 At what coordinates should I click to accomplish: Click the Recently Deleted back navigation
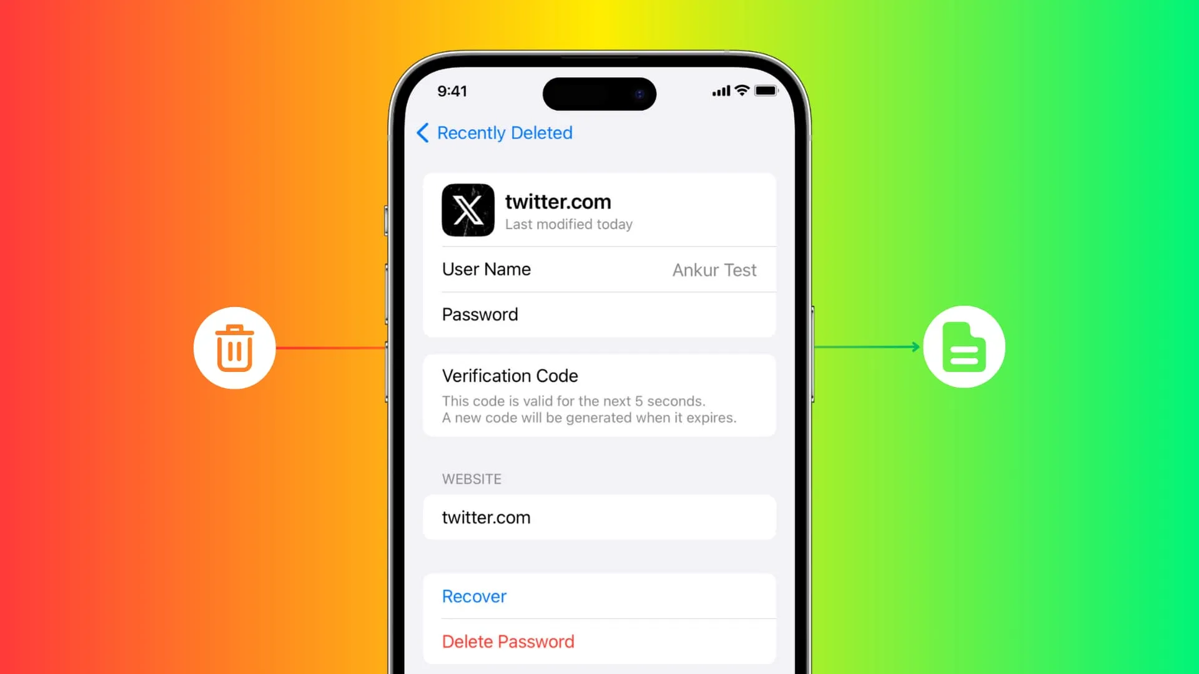pos(494,132)
